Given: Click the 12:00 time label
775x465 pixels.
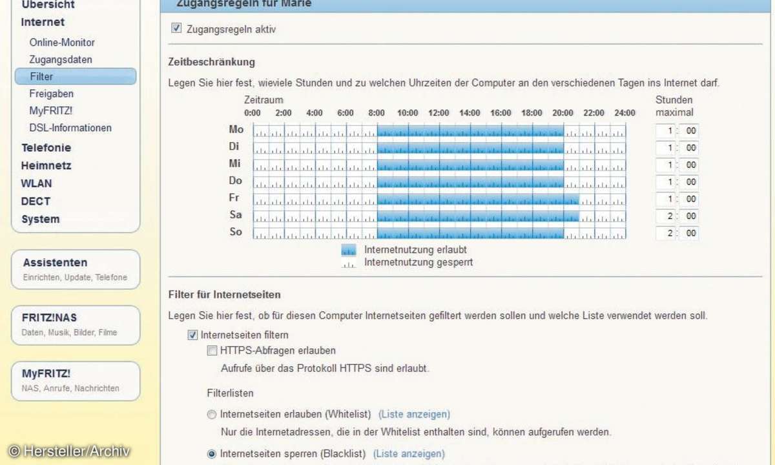Looking at the screenshot, I should click(439, 113).
